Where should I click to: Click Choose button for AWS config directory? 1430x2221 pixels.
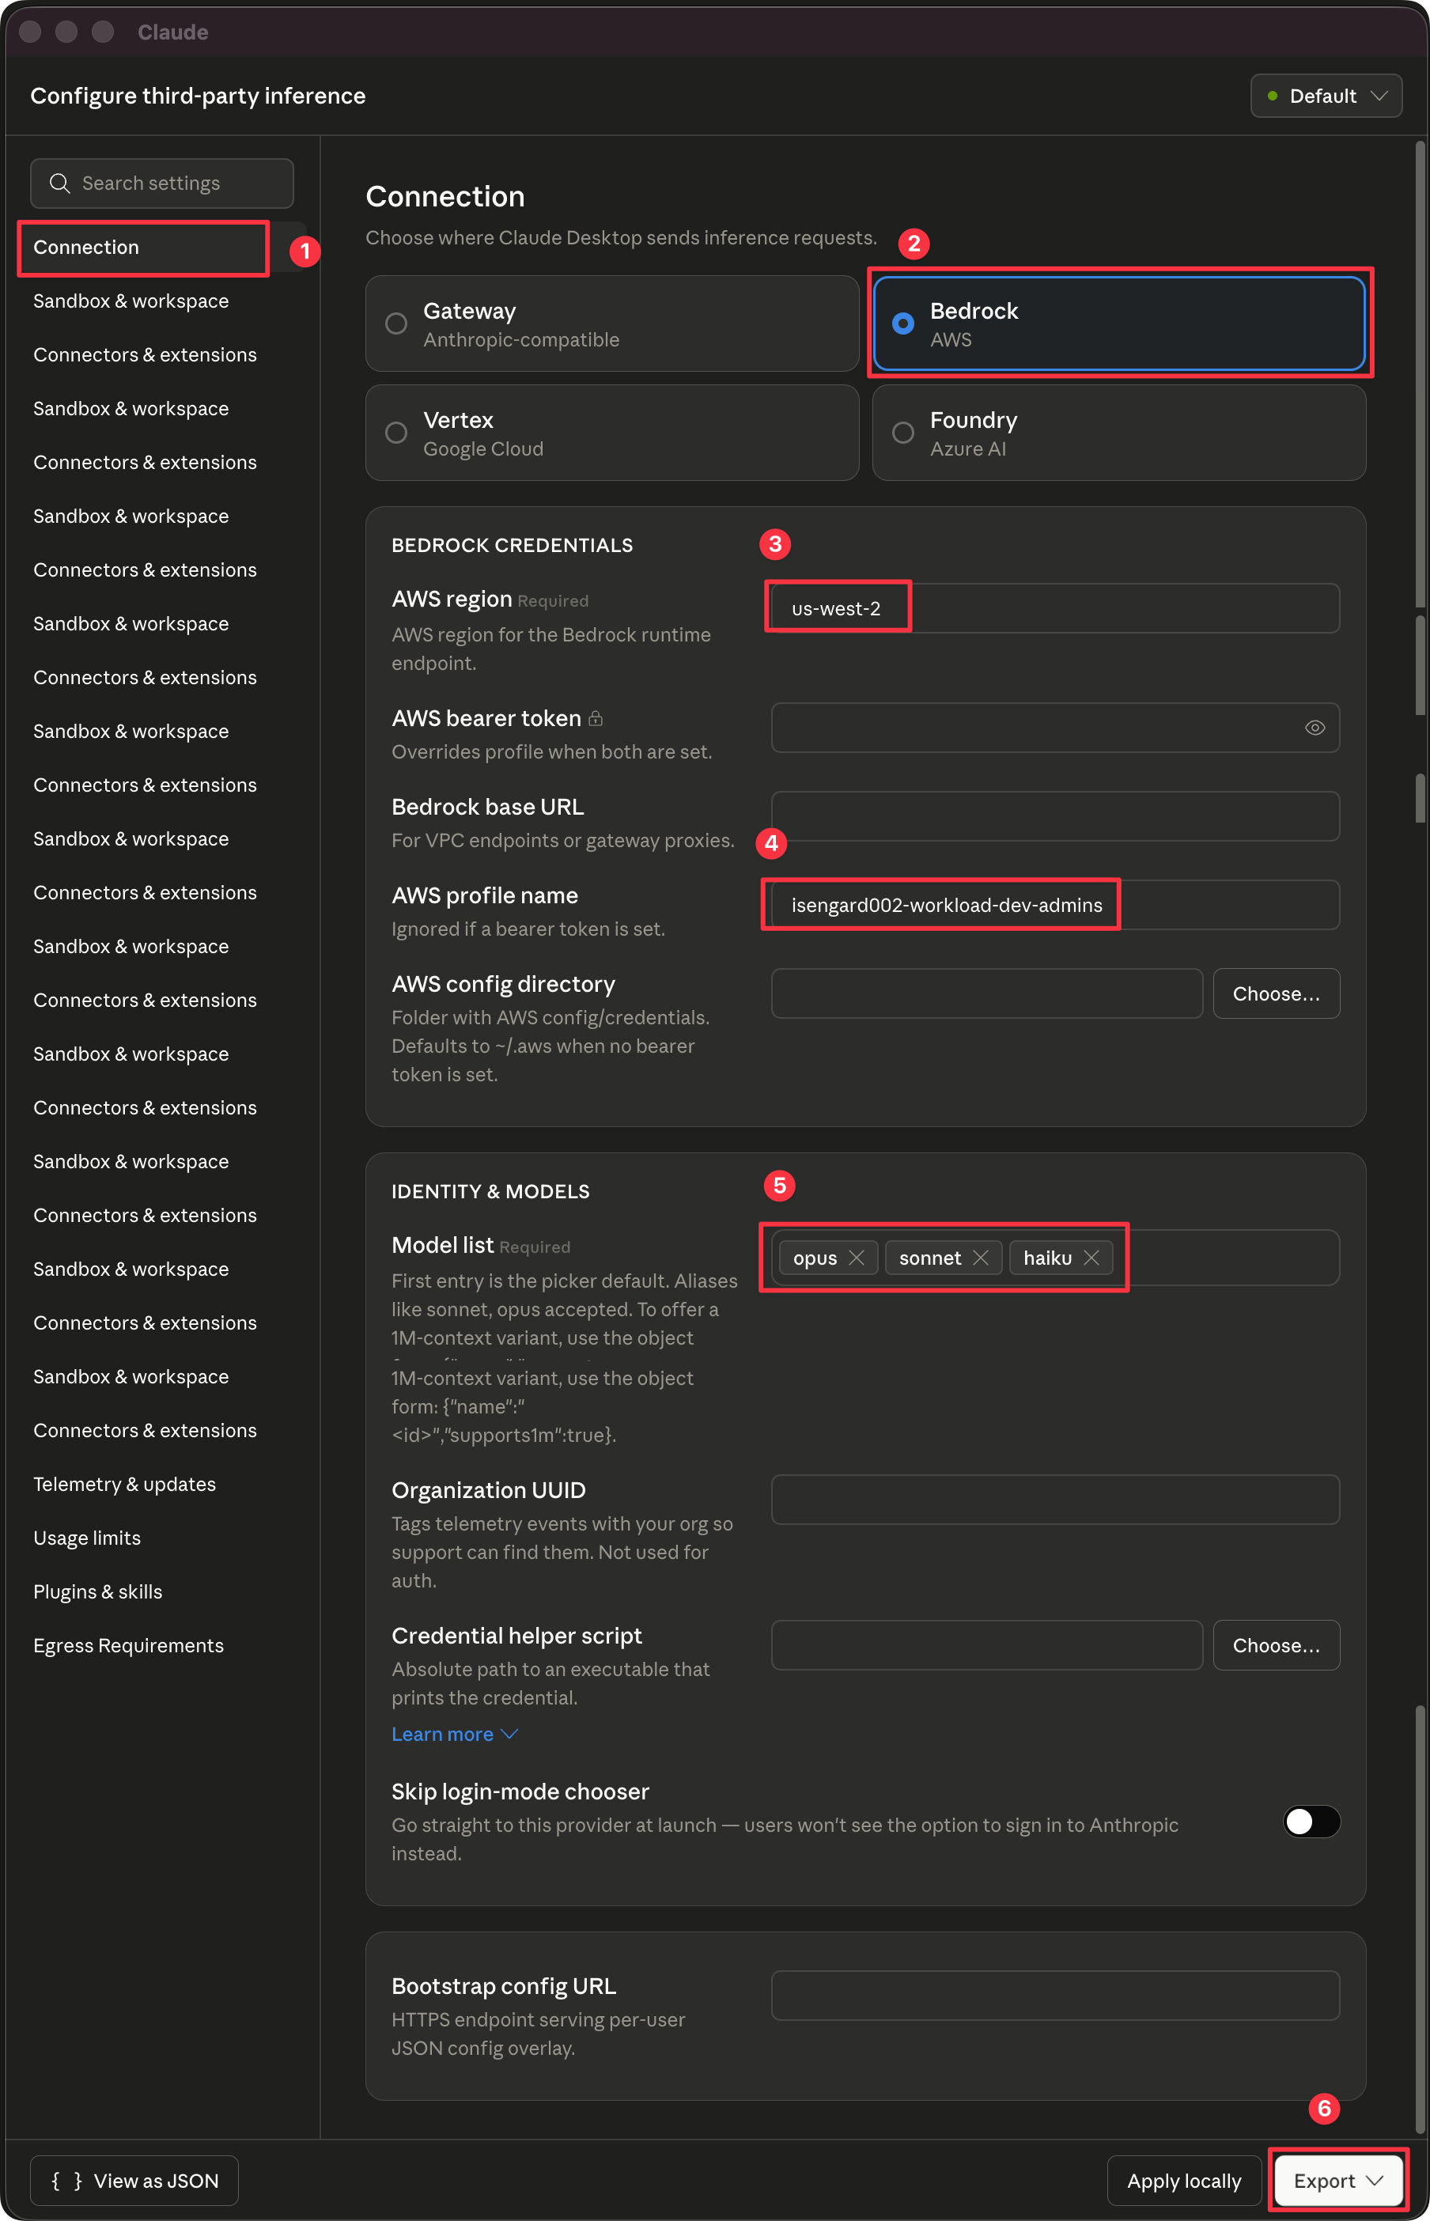click(1276, 993)
